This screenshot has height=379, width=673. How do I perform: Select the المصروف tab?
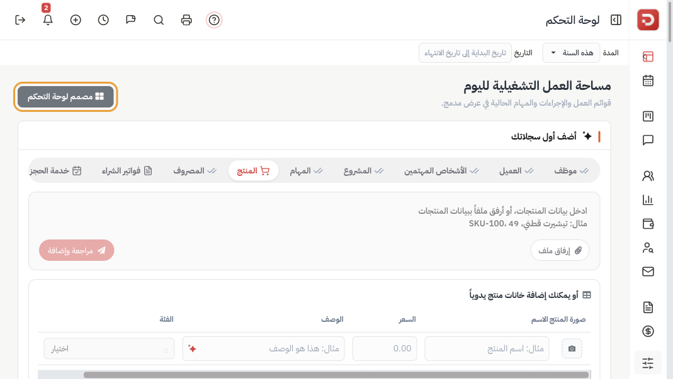[x=195, y=170]
